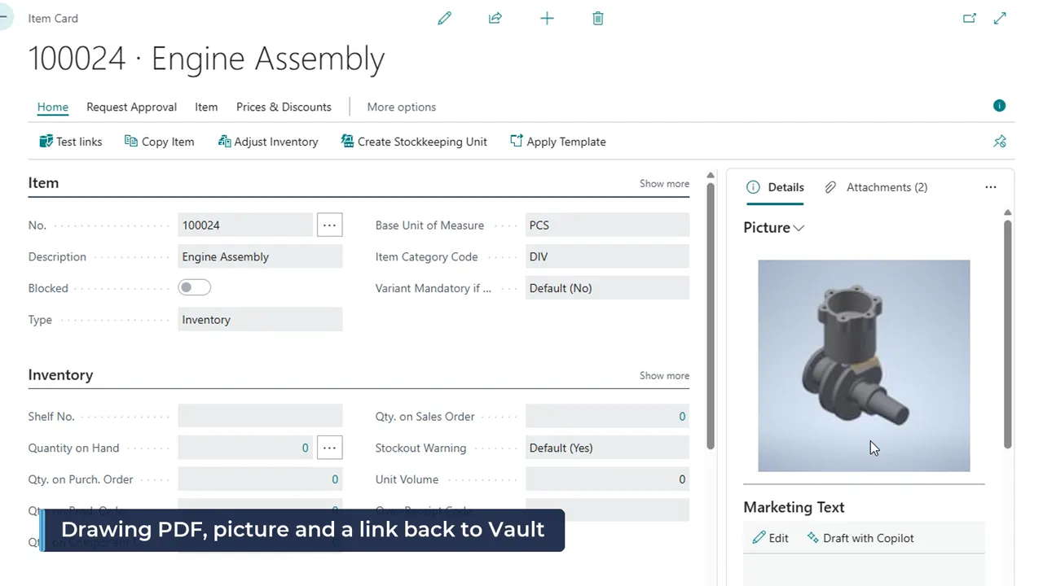Click the pin action bar icon
Screen dimensions: 1043x586
(1000, 142)
